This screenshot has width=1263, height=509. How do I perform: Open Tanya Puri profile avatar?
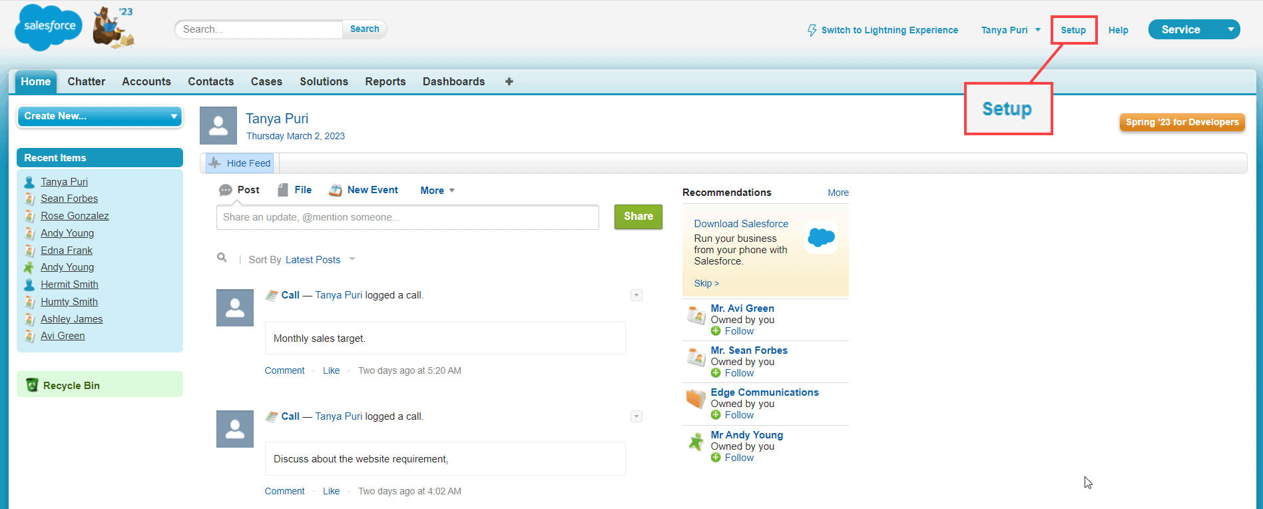[218, 125]
